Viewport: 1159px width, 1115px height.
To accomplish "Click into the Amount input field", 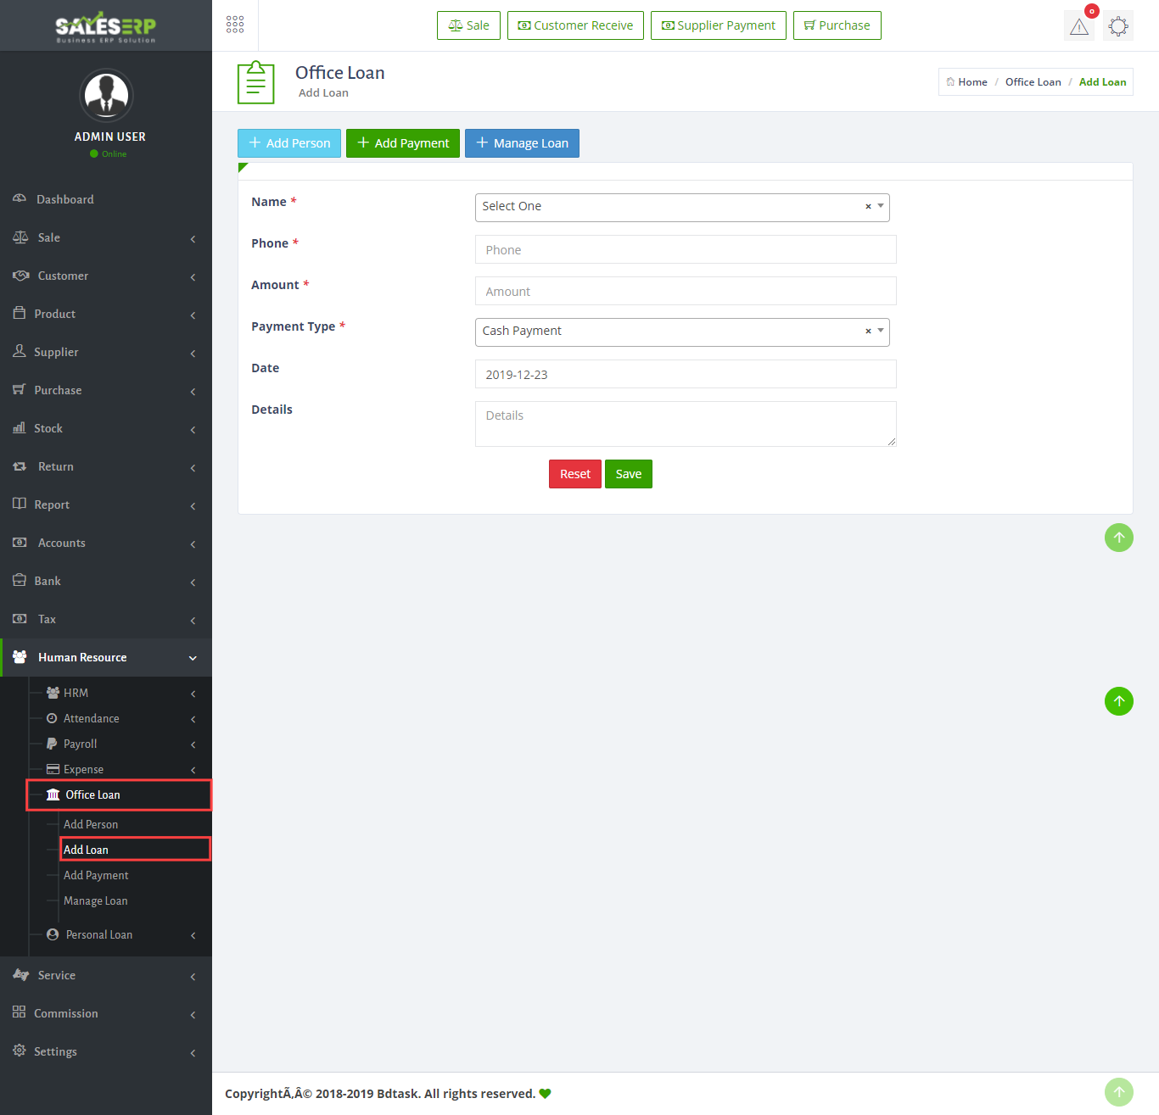I will coord(685,291).
